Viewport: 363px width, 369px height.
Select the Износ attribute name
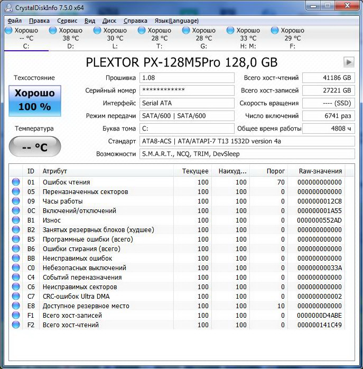click(x=52, y=220)
